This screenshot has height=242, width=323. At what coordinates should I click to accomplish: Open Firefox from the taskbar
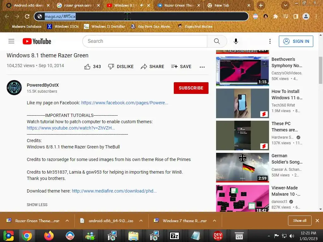tap(49, 236)
